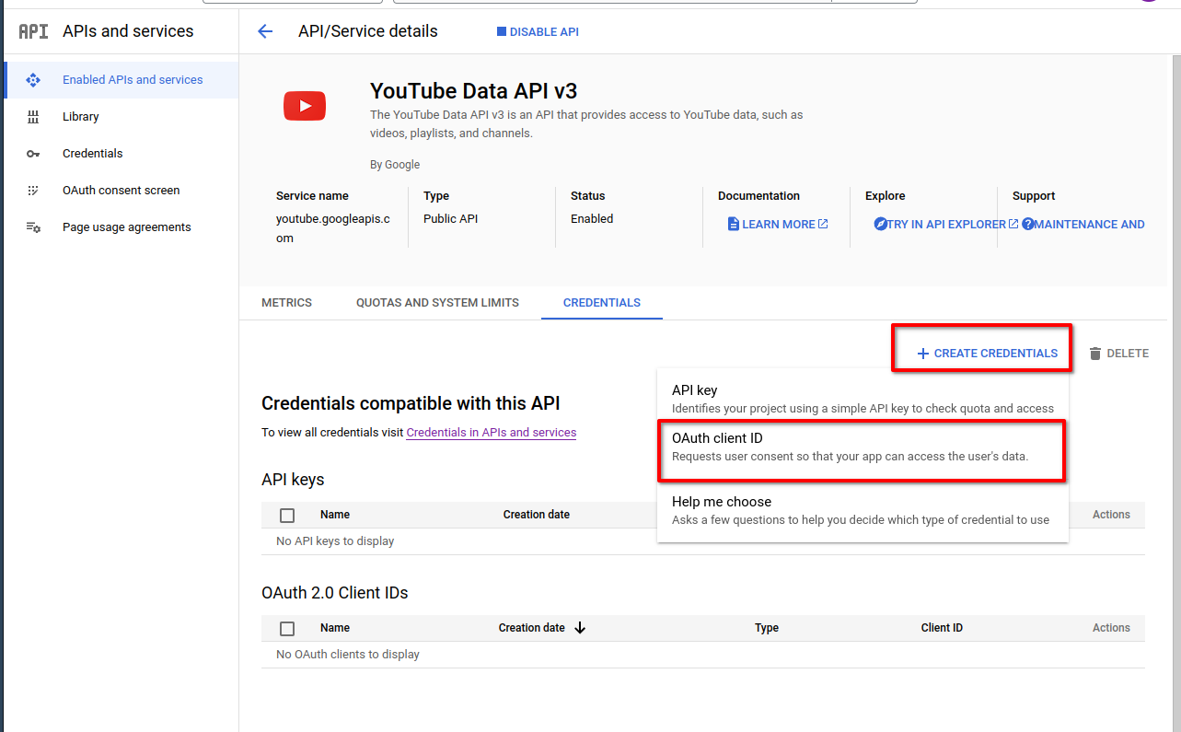Click the OAuth consent screen icon
This screenshot has height=732, width=1181.
tap(33, 191)
